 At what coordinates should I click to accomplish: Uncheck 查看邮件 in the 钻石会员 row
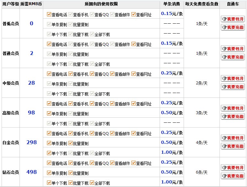tap(112, 163)
